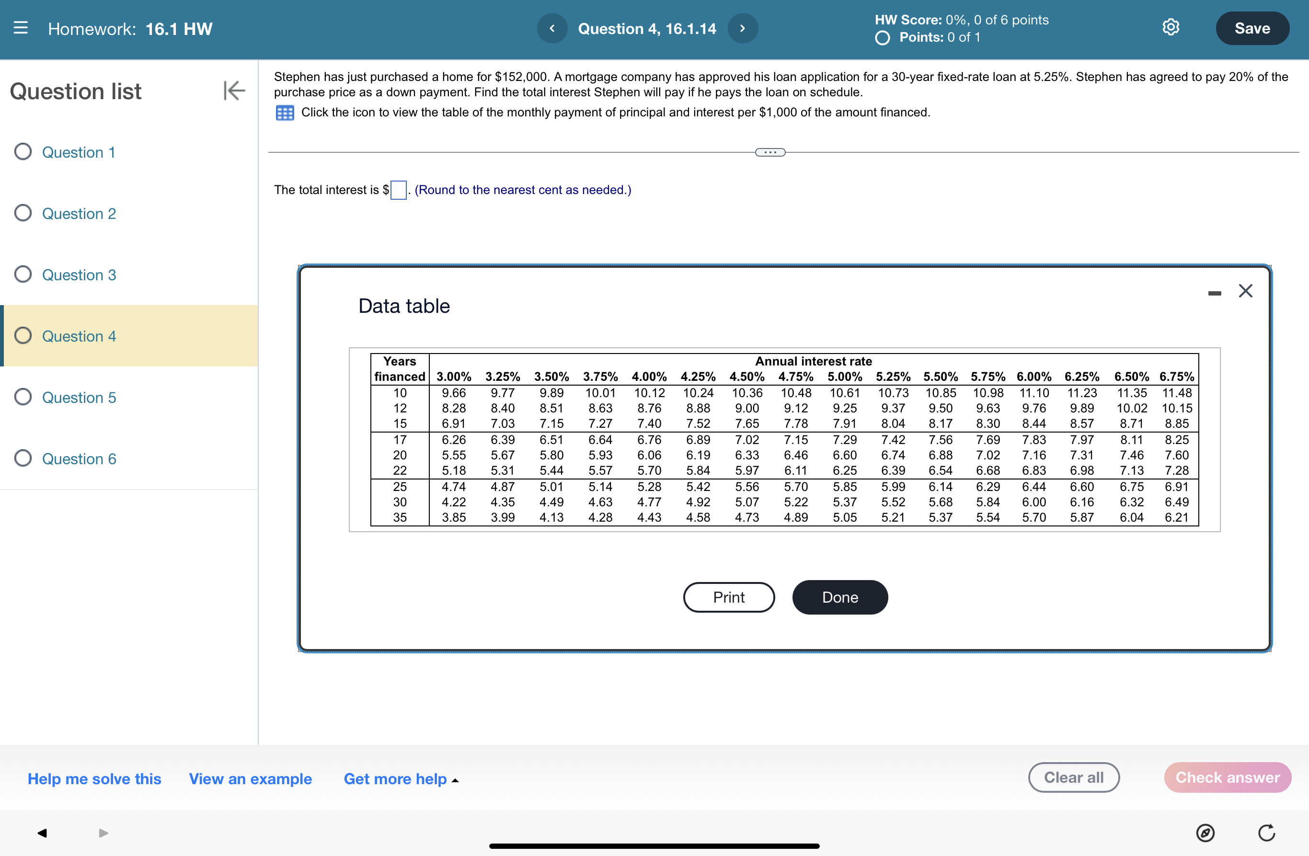1309x856 pixels.
Task: Select Question 3 in the list
Action: pyautogui.click(x=79, y=275)
